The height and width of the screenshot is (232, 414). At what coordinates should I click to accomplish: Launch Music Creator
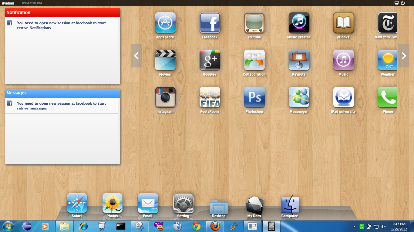pos(299,23)
